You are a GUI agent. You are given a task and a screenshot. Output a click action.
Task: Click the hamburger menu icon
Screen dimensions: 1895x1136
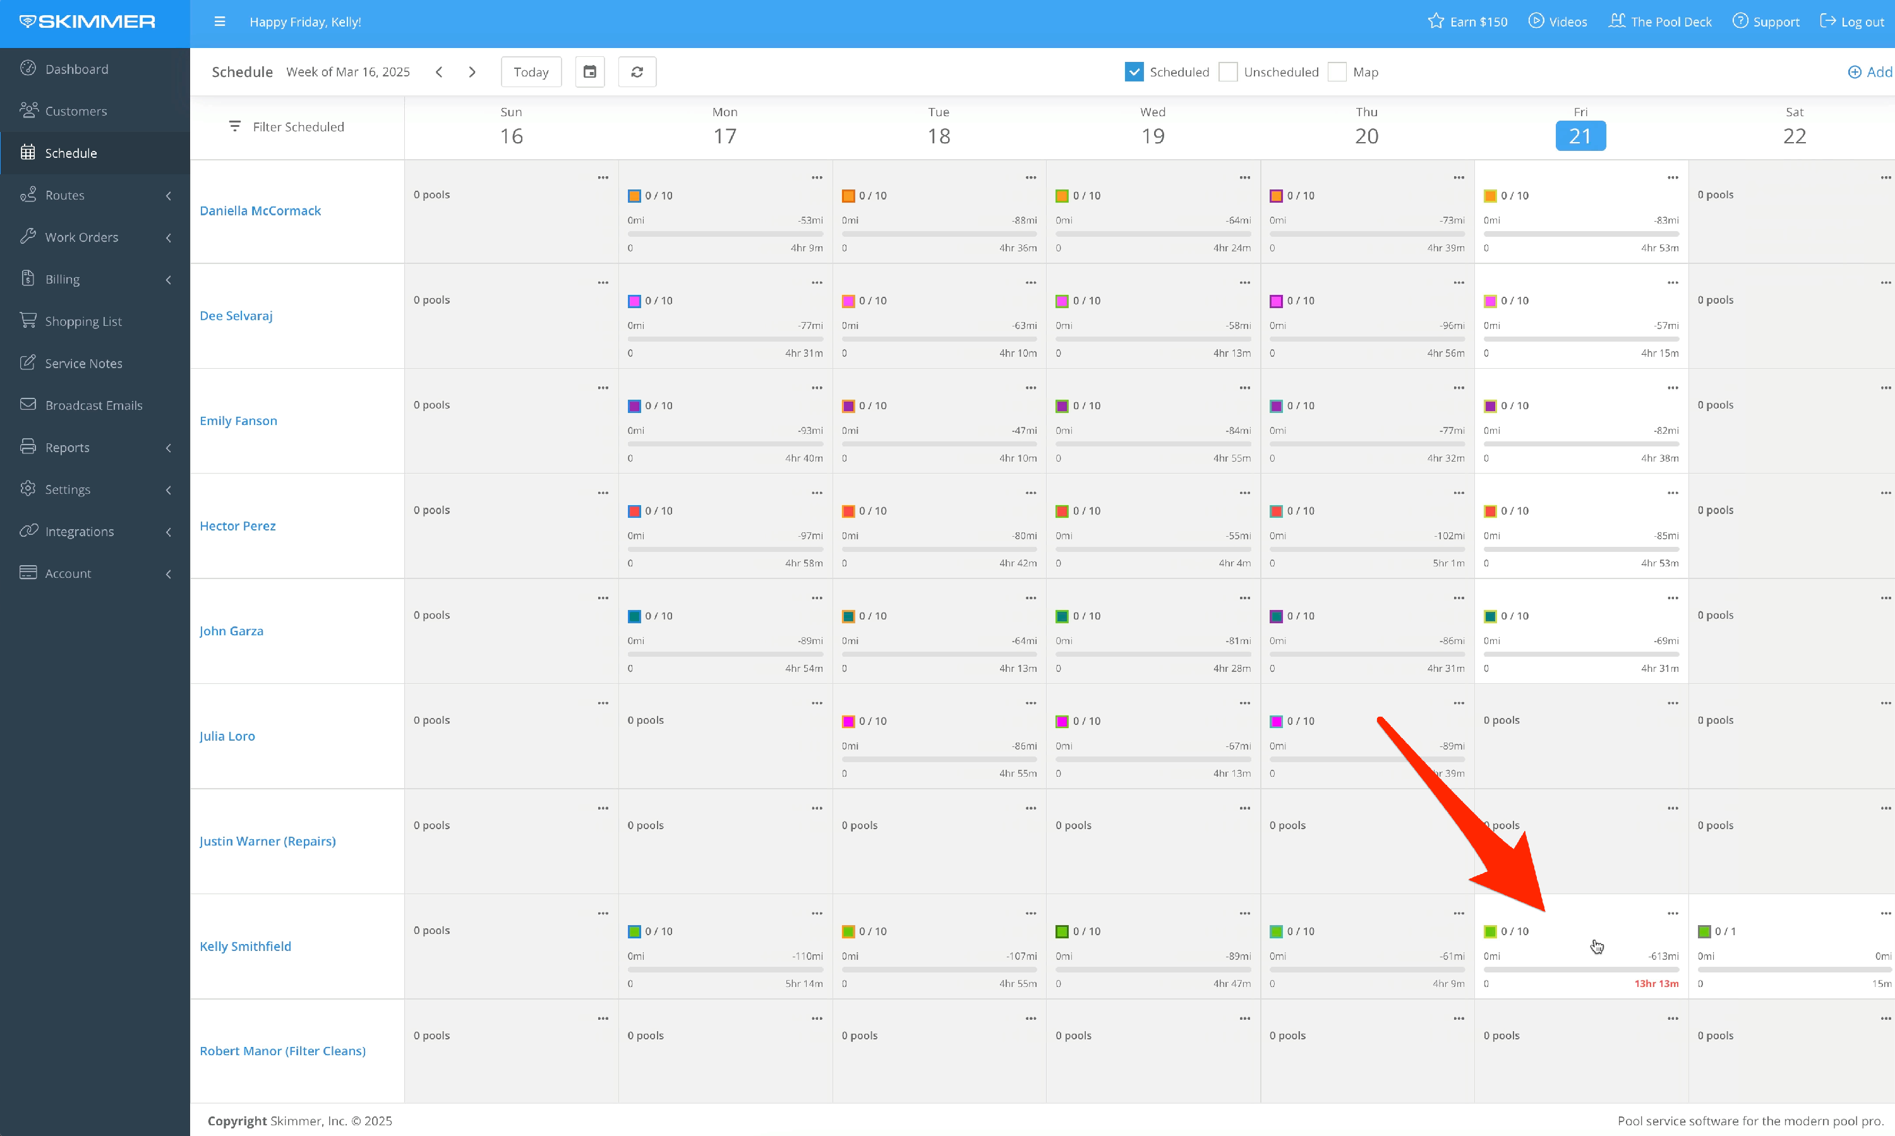pyautogui.click(x=220, y=21)
